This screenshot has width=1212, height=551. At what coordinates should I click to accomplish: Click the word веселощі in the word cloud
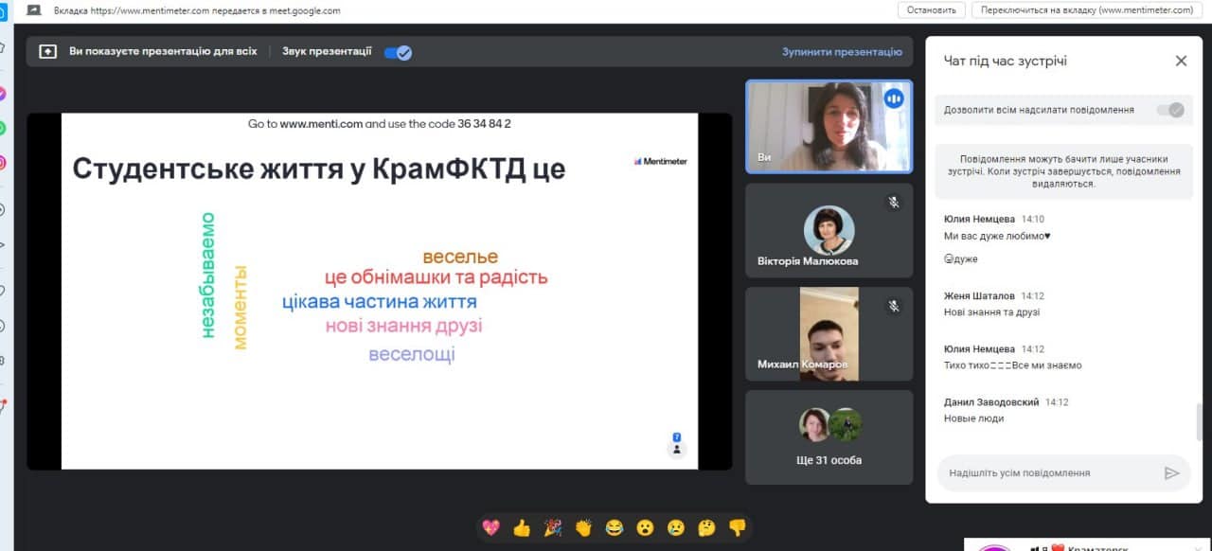[412, 355]
